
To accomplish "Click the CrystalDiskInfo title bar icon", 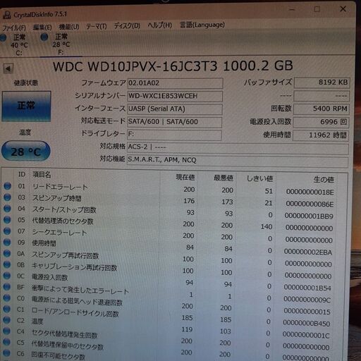I will coord(7,15).
